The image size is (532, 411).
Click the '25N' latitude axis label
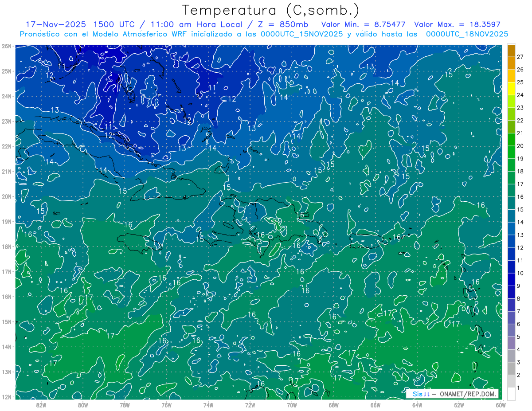6,71
